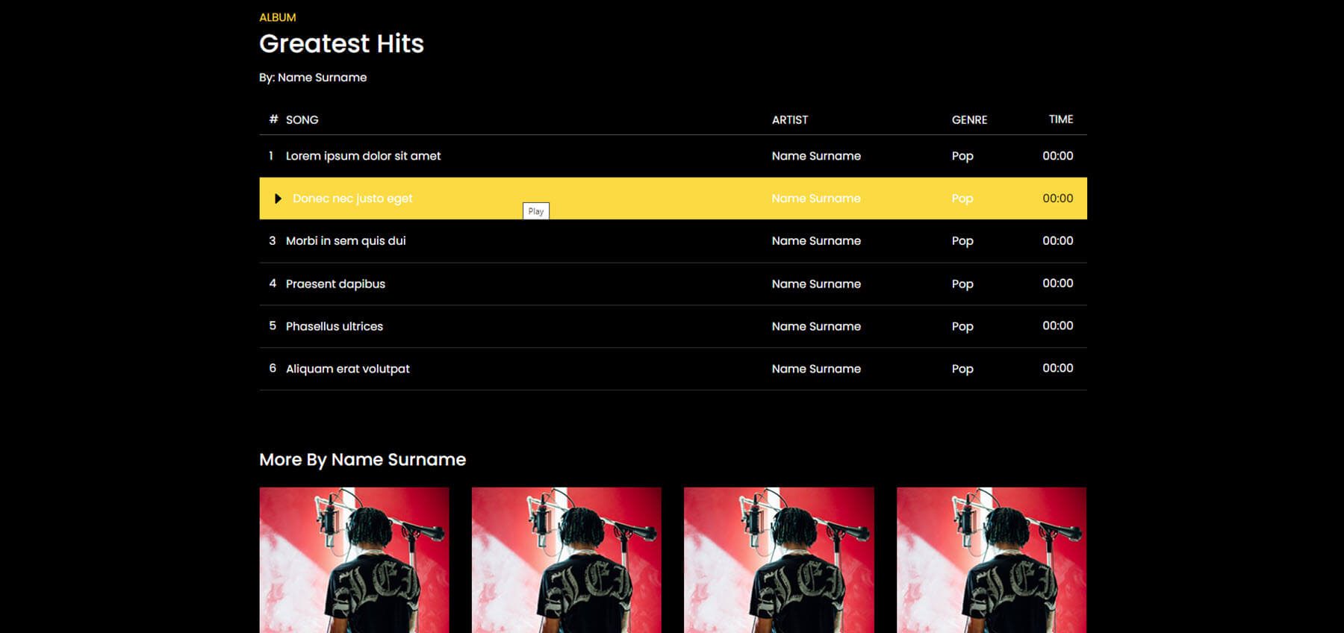Open artist link in "Phasellus ultrices" row
The height and width of the screenshot is (633, 1344).
[x=816, y=326]
